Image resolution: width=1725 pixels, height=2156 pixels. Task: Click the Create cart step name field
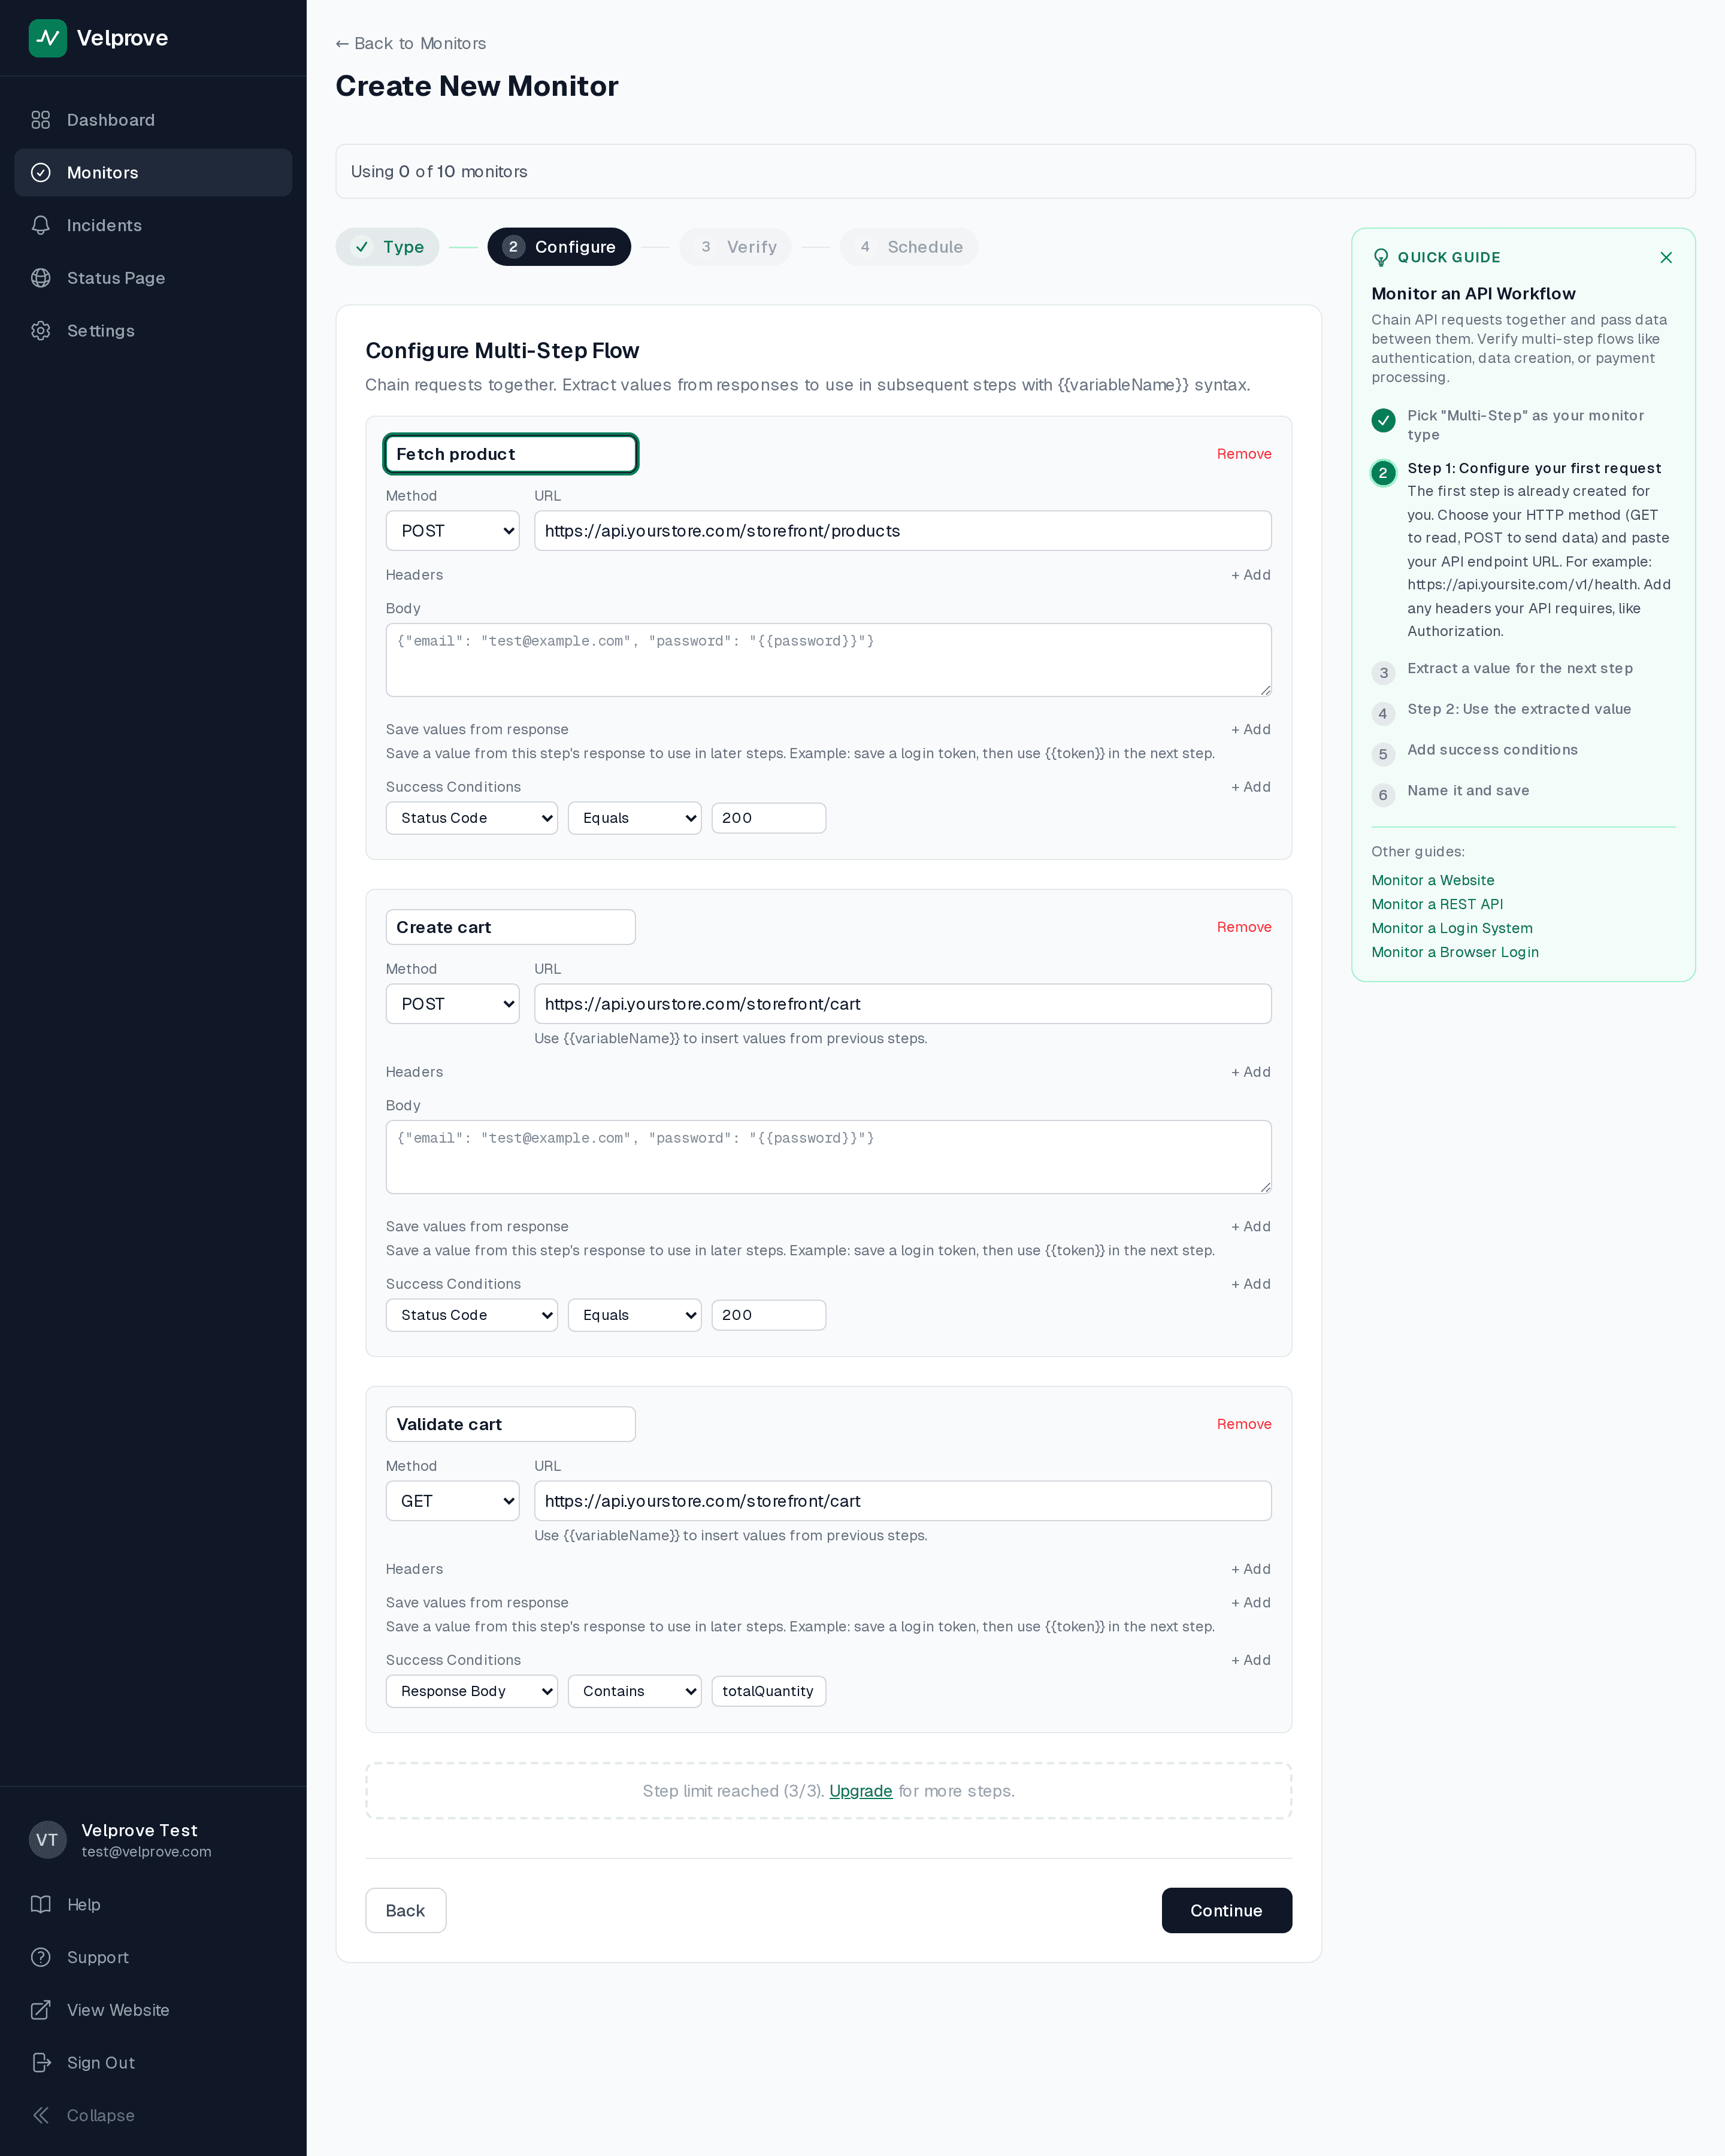tap(511, 927)
